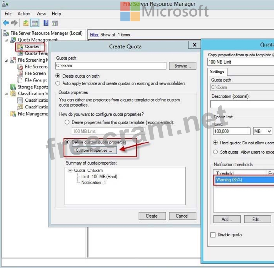Collapse the Quota Management tree node
The width and height of the screenshot is (274, 268).
click(x=6, y=40)
